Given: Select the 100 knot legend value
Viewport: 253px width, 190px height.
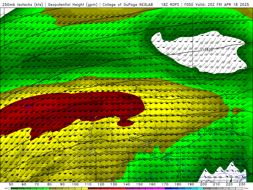Looking at the screenshot, I should pos(75,184).
